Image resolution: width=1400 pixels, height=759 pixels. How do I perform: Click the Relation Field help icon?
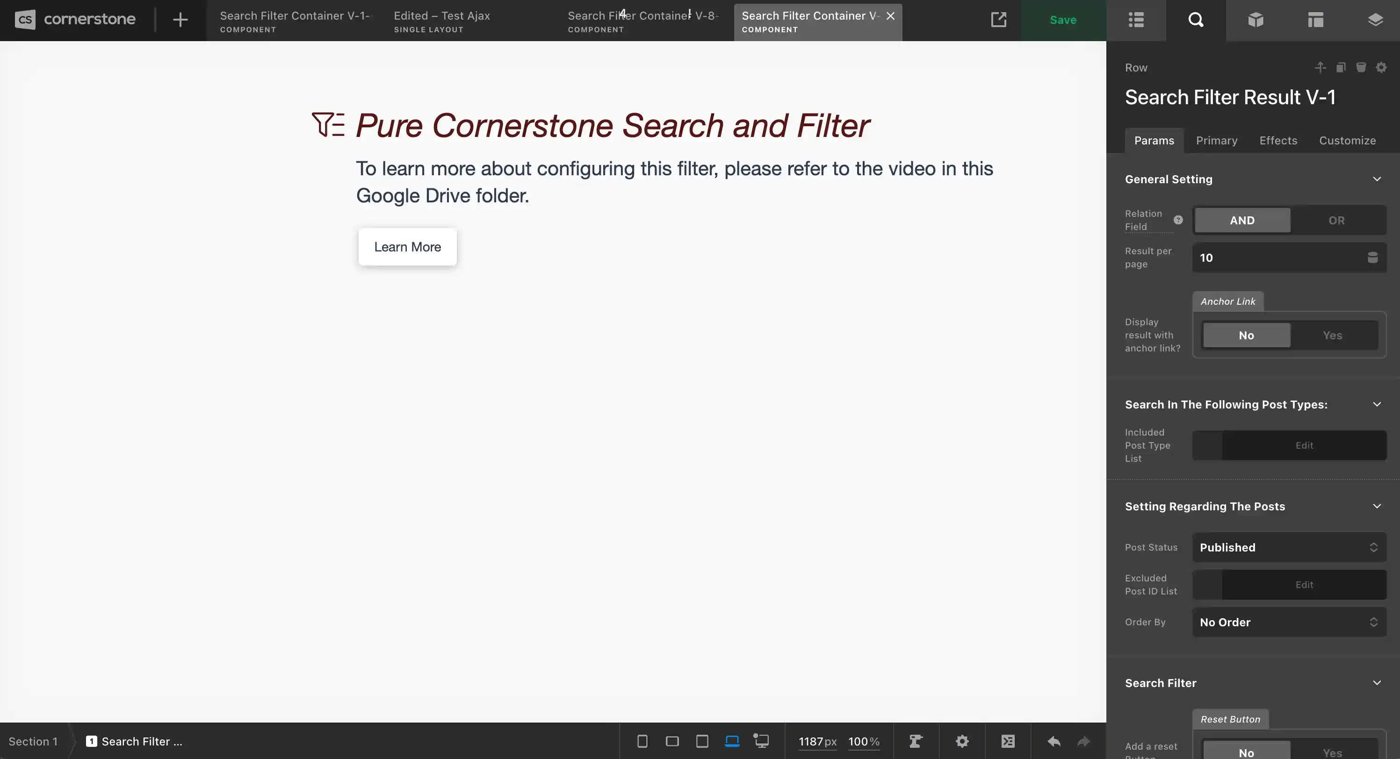click(x=1178, y=220)
